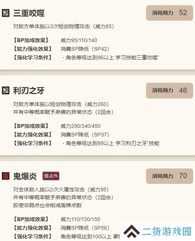
Task: Click the fire element icon beside 鬼爆炎
Action: 6,176
